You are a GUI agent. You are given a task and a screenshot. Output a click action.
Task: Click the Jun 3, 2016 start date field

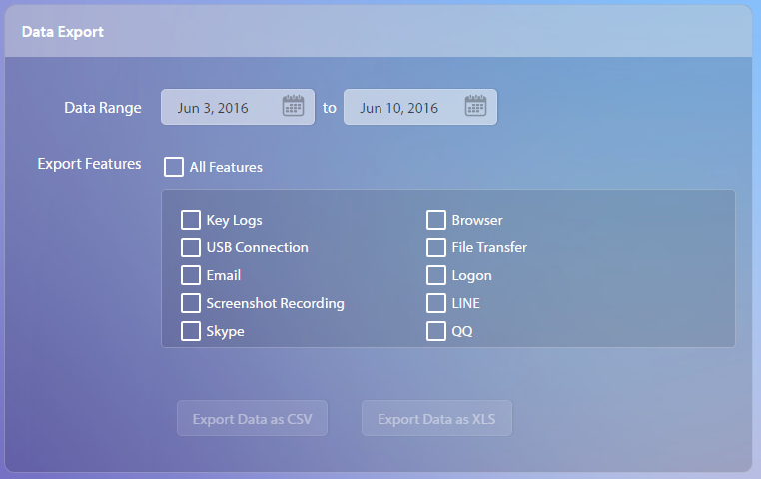coord(238,107)
